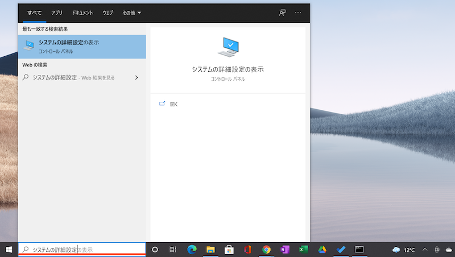
Task: Open Excel from the taskbar
Action: (304, 250)
